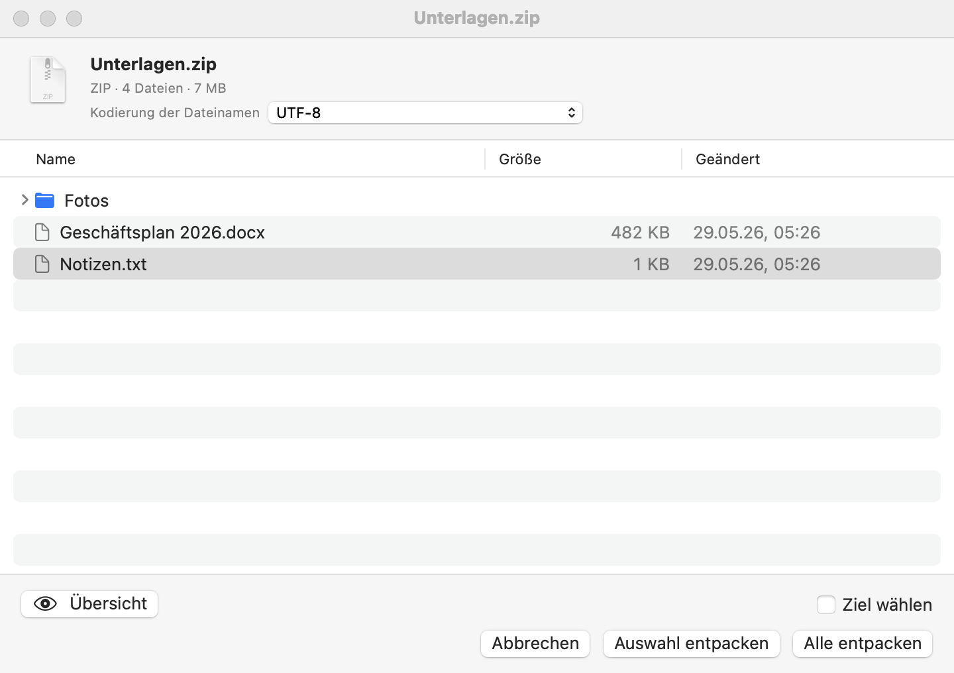The width and height of the screenshot is (954, 673).
Task: Close the Unterlagen.zip window
Action: click(21, 19)
